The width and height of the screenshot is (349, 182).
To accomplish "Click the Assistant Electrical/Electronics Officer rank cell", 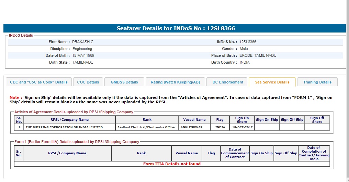I will pos(147,127).
